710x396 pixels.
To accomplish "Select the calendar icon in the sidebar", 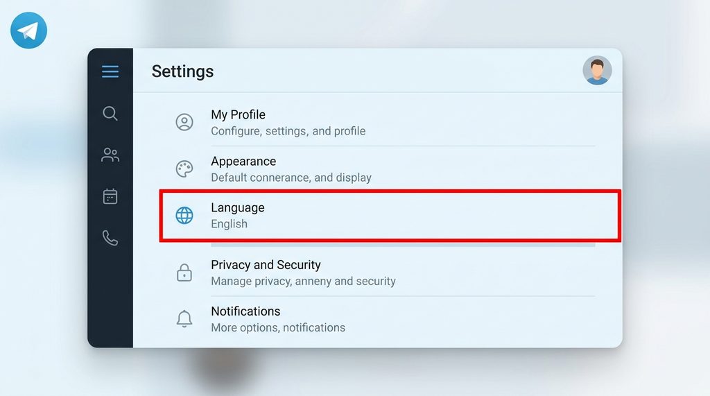I will 110,197.
